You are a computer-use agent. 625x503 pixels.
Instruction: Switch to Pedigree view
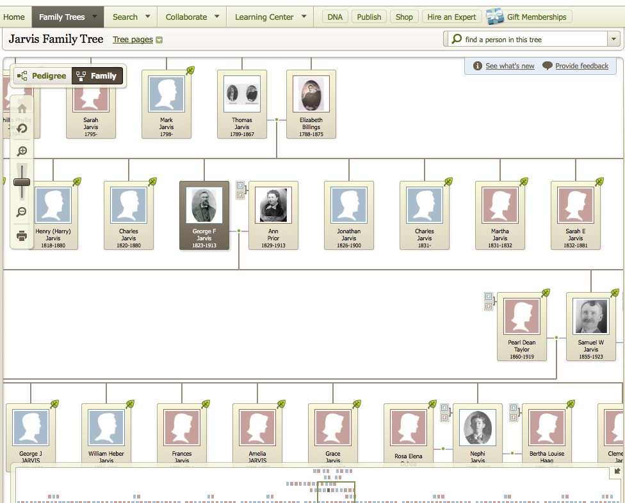coord(43,75)
